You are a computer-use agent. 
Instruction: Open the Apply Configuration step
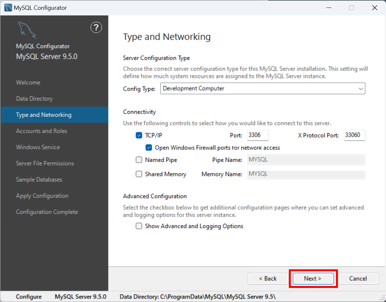point(42,196)
